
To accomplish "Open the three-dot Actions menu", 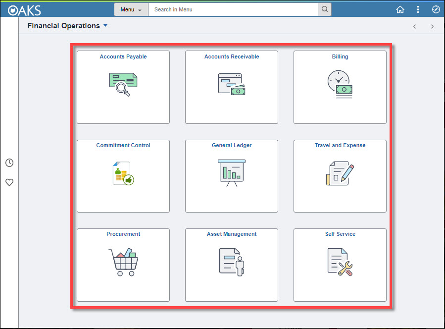I will pos(418,9).
